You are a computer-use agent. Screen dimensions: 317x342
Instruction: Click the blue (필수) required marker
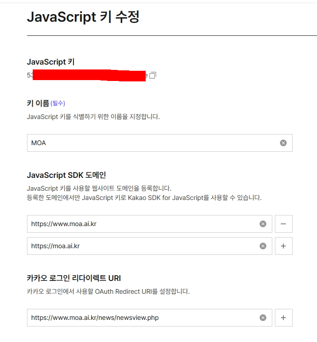58,103
